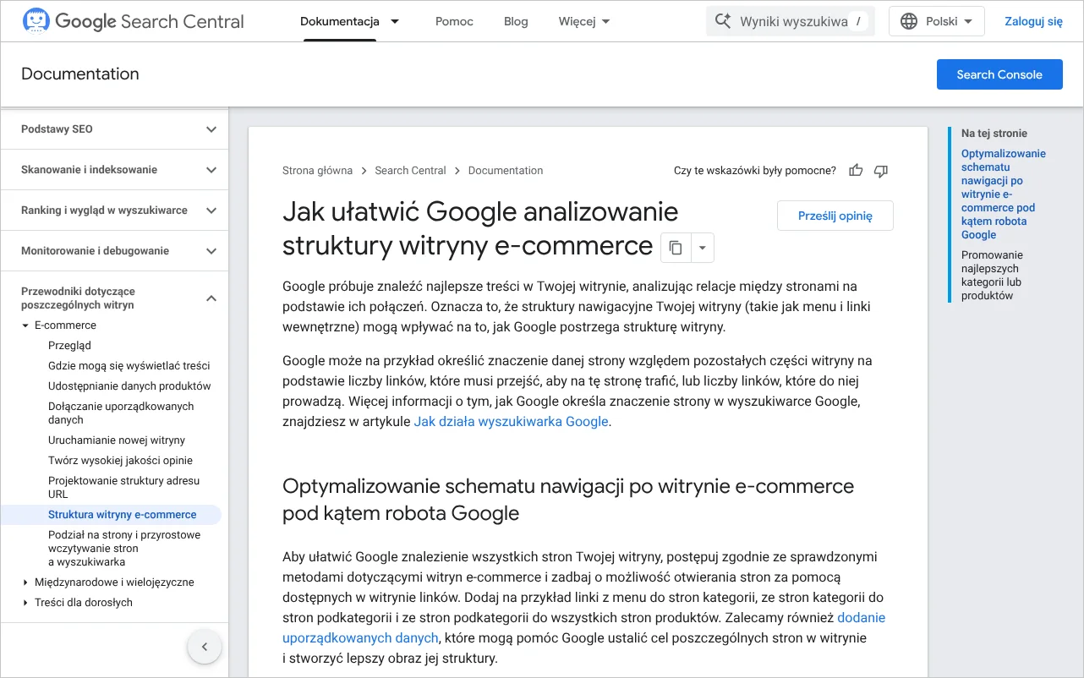The height and width of the screenshot is (678, 1084).
Task: Open Przegląd in the sidebar
Action: click(69, 346)
